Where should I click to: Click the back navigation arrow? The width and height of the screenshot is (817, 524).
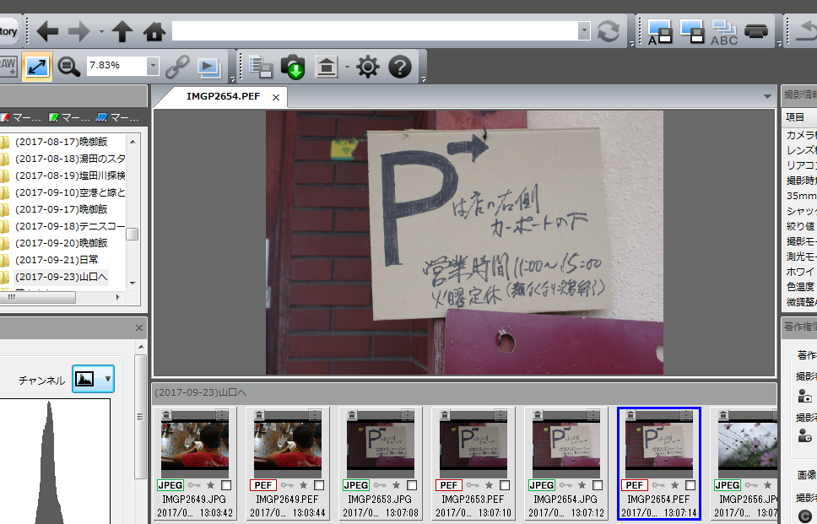[47, 32]
